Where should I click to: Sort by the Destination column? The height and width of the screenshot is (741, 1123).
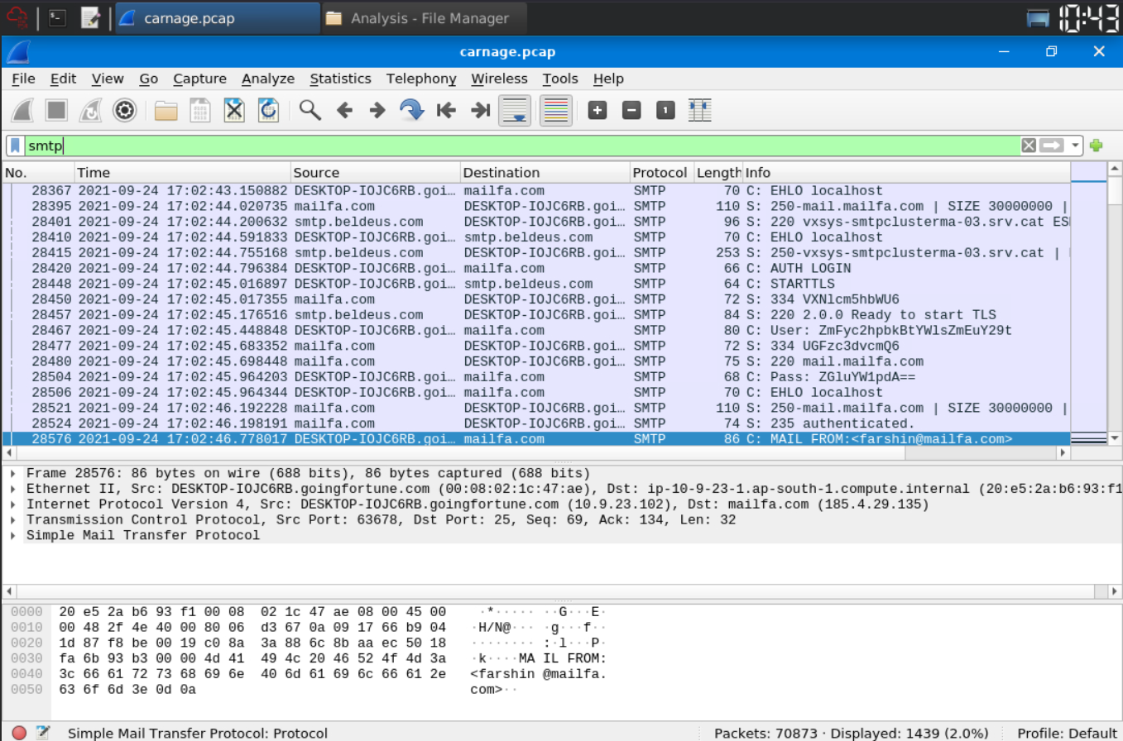545,173
